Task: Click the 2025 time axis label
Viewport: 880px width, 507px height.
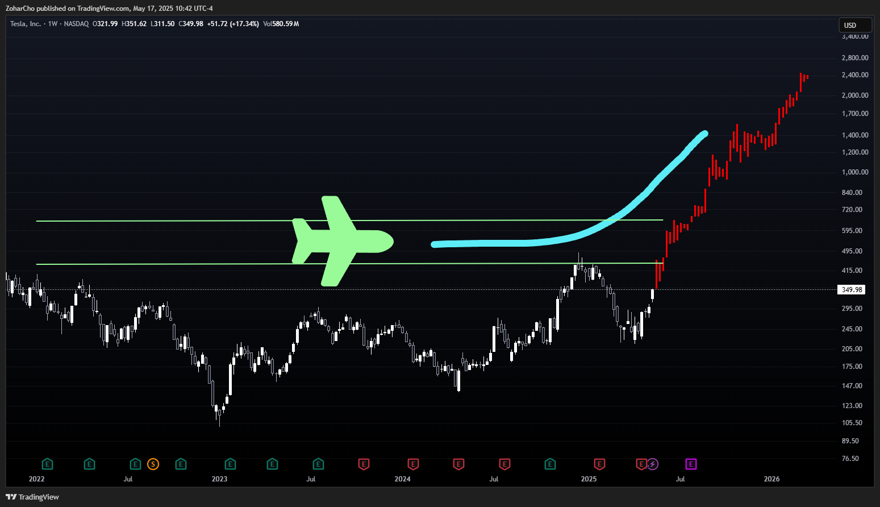Action: pos(589,479)
